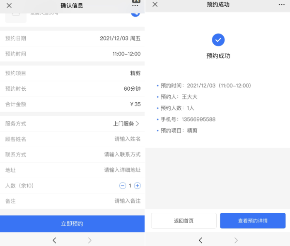The image size is (290, 246).
Task: Click 返回首页 button
Action: click(x=184, y=221)
